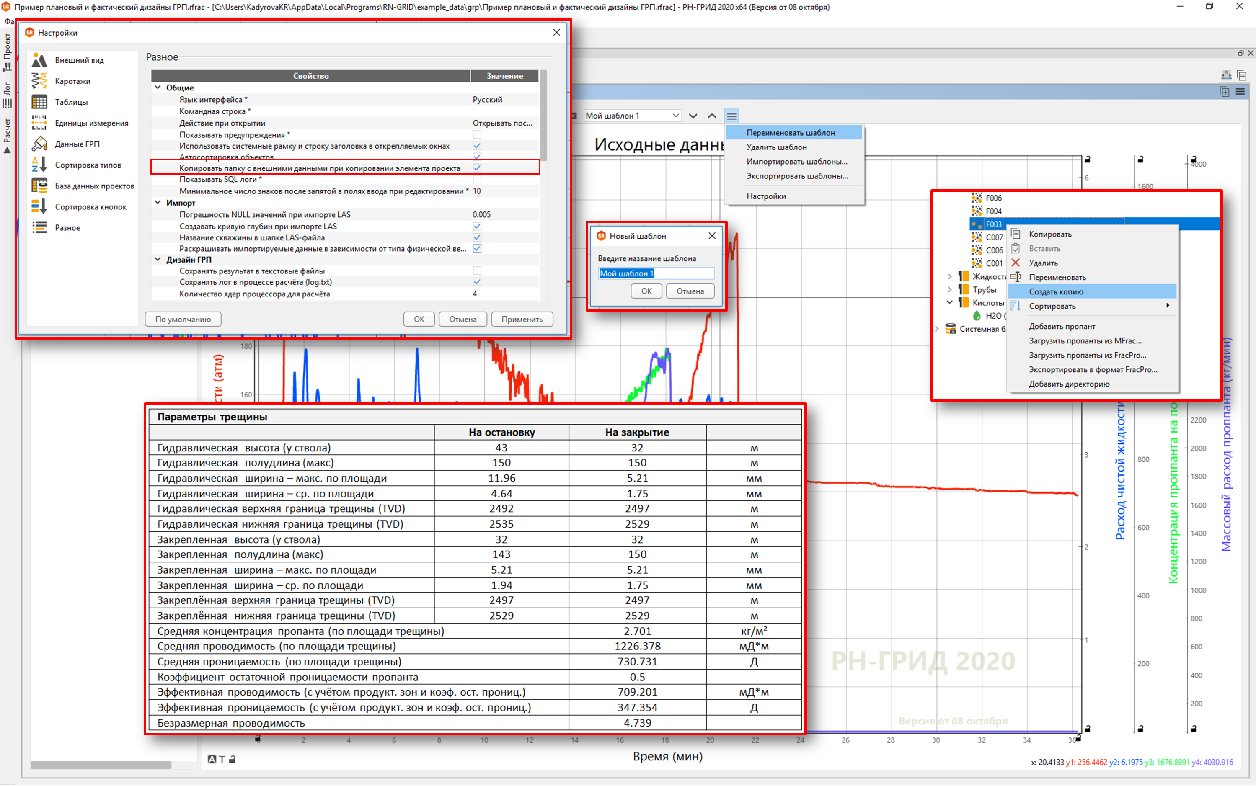Viewport: 1256px width, 786px height.
Task: Open the Сортировать submenu
Action: [1092, 306]
